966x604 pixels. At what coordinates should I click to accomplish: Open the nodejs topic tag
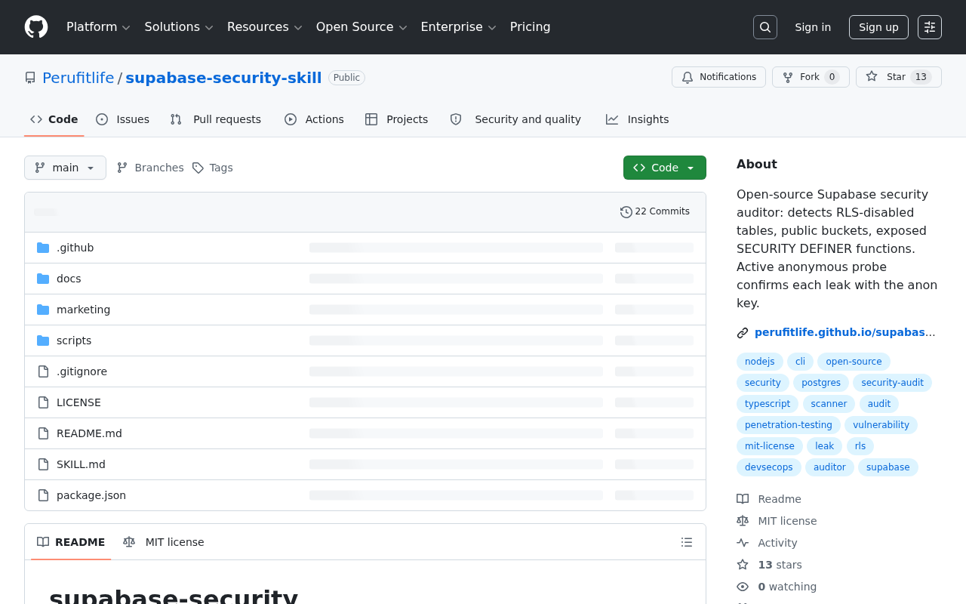point(760,362)
